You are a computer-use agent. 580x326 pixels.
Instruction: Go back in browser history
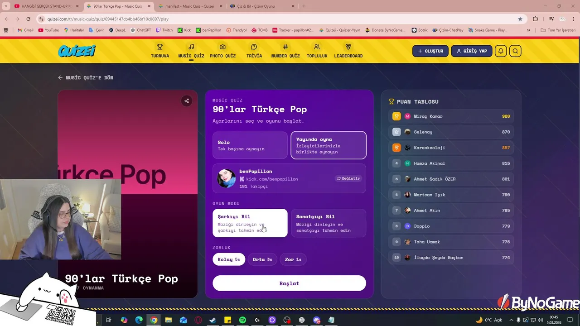(x=6, y=19)
